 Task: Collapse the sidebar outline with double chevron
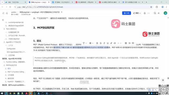click(3, 20)
